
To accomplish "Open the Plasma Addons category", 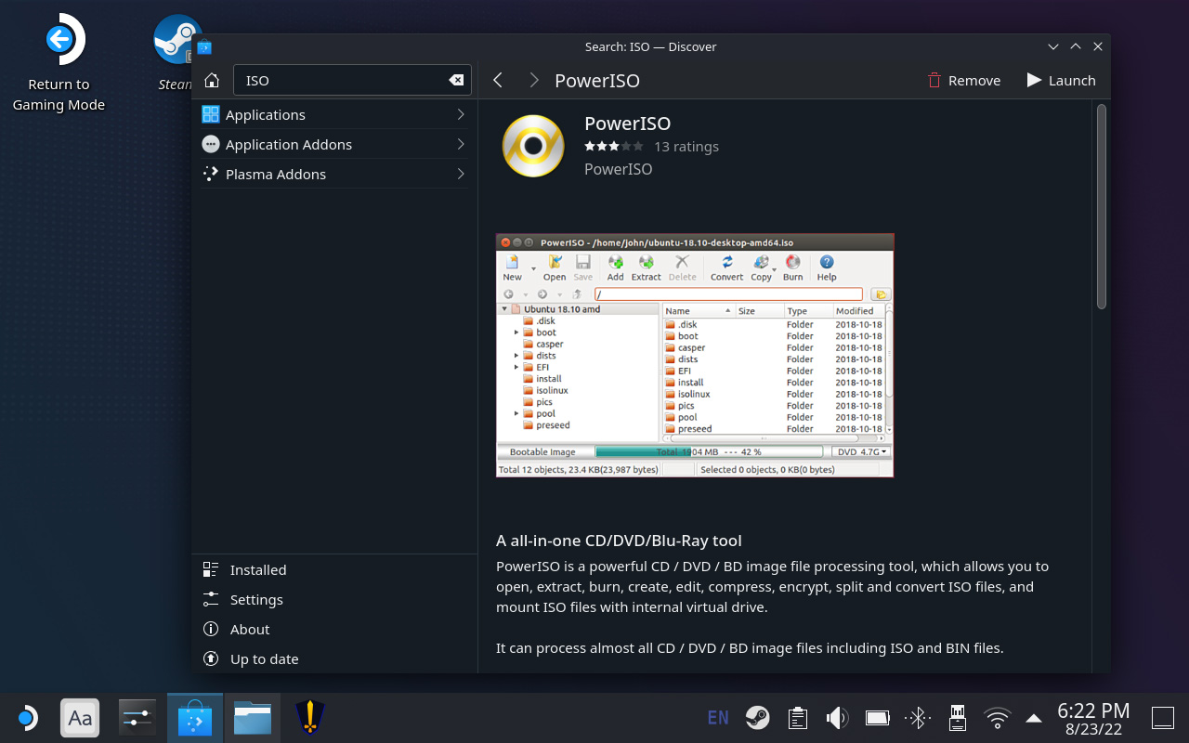I will coord(334,174).
